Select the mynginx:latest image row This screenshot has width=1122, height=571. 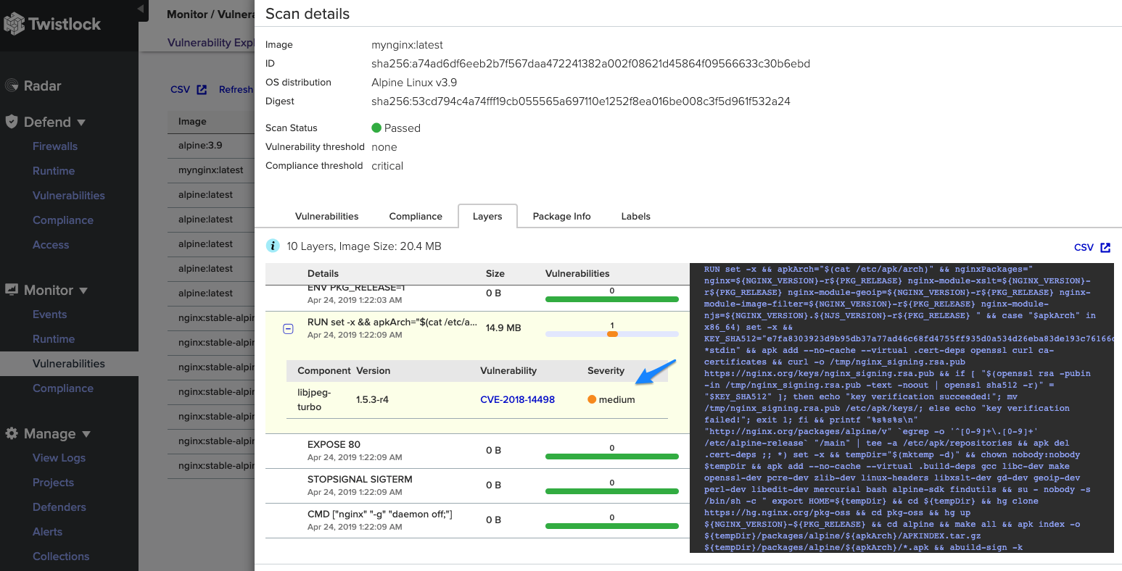[211, 170]
